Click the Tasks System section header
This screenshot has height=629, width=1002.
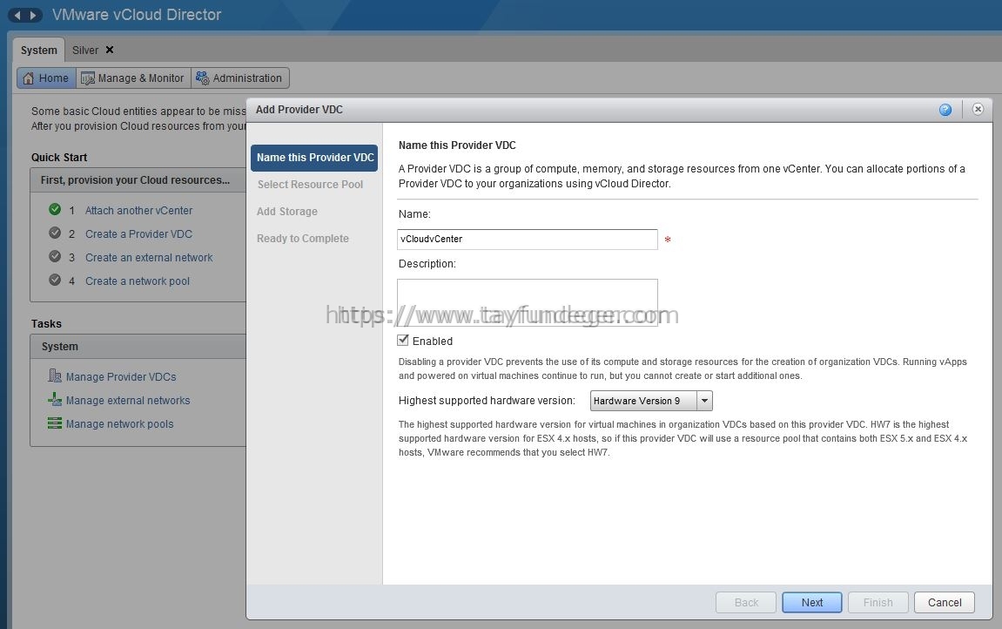point(138,347)
